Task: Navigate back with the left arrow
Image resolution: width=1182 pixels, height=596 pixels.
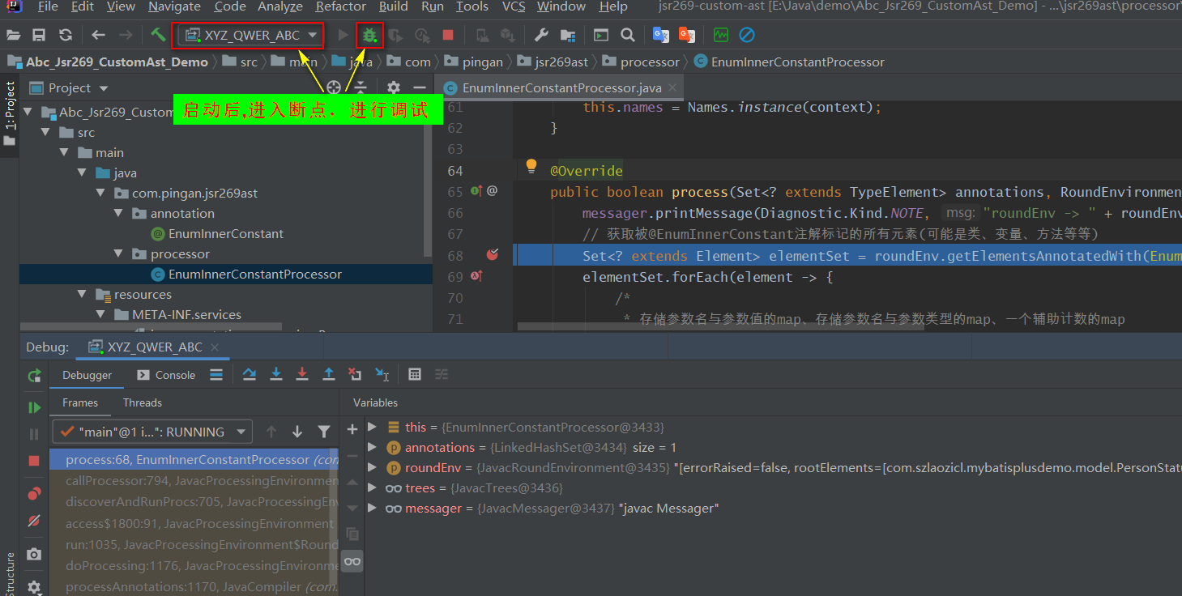Action: point(98,35)
